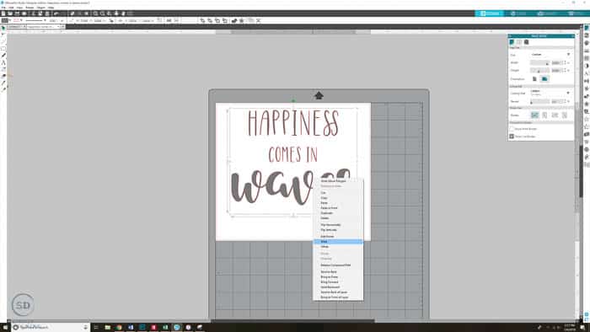Choose Bring to Front of Layer entry
The image size is (590, 332).
(x=338, y=297)
